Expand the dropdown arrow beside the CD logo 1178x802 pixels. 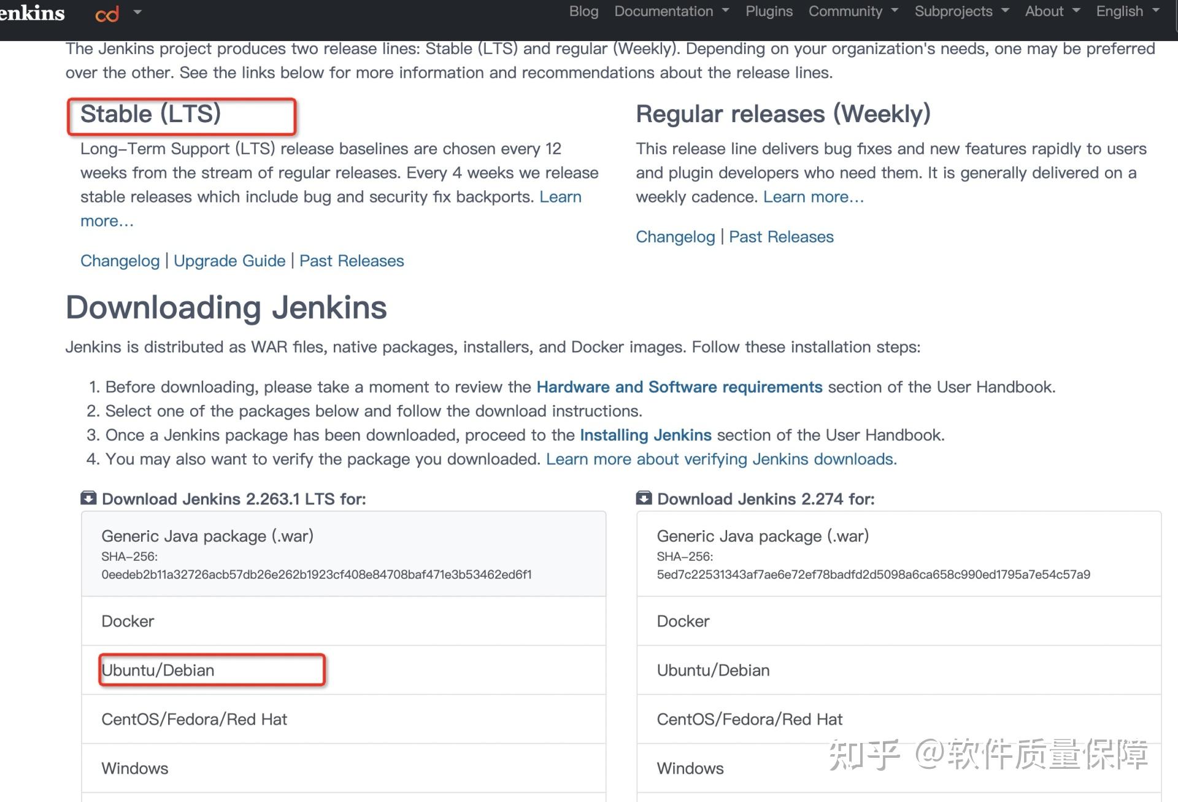[137, 12]
